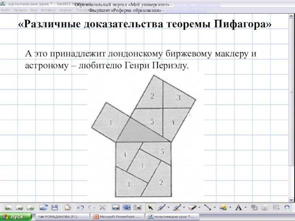Open the www.moi-universitet.ru link
Screen dimensions: 295x221
point(197,5)
